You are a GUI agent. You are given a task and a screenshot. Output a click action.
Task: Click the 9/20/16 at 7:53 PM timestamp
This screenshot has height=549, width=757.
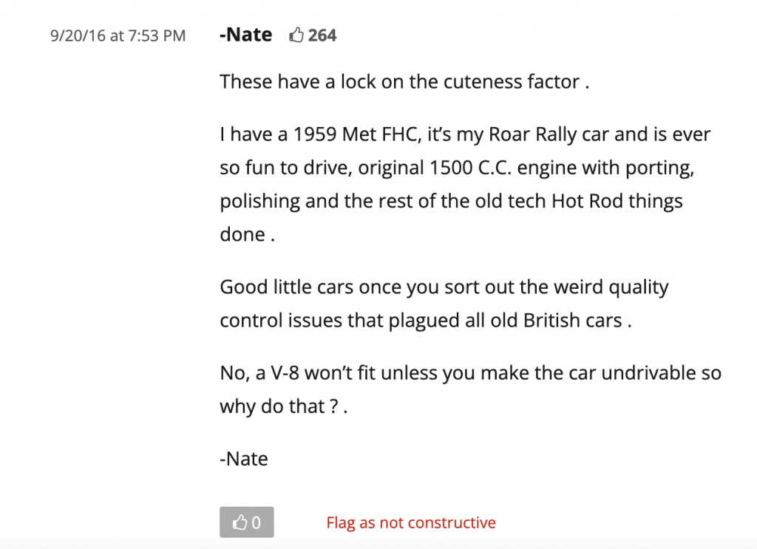coord(118,35)
